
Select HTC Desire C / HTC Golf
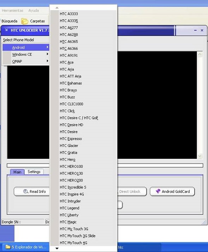click(x=83, y=118)
